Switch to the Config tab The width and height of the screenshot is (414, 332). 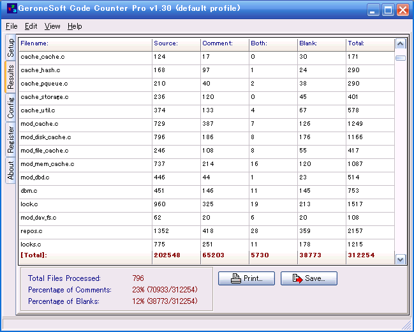11,108
